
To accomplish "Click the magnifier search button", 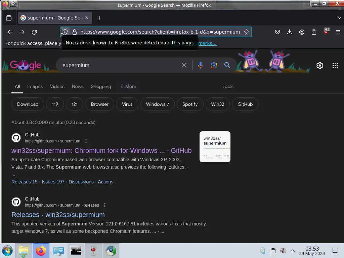I will coord(227,65).
